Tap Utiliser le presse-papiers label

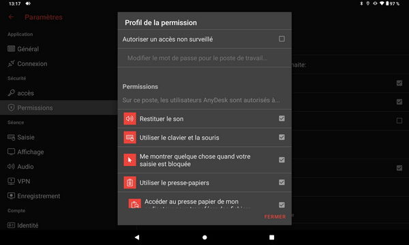(175, 183)
